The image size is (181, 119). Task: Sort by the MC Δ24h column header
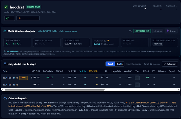pyautogui.click(x=48, y=71)
